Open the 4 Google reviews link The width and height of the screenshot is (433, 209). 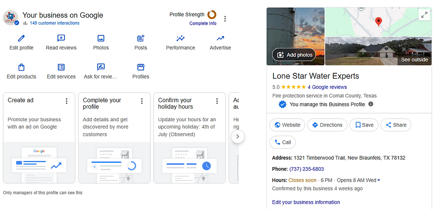click(327, 87)
